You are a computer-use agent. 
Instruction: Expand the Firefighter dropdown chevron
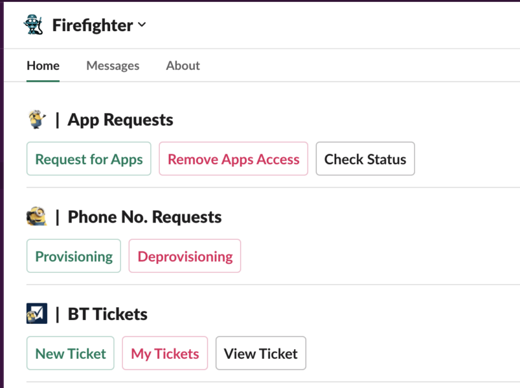click(142, 25)
